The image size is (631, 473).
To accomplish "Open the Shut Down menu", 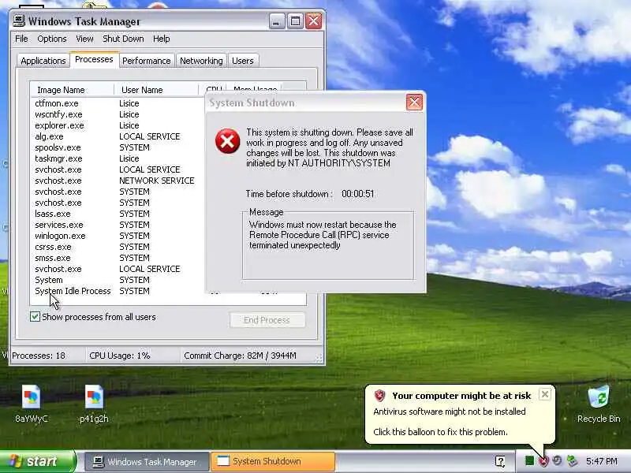I will click(x=123, y=39).
